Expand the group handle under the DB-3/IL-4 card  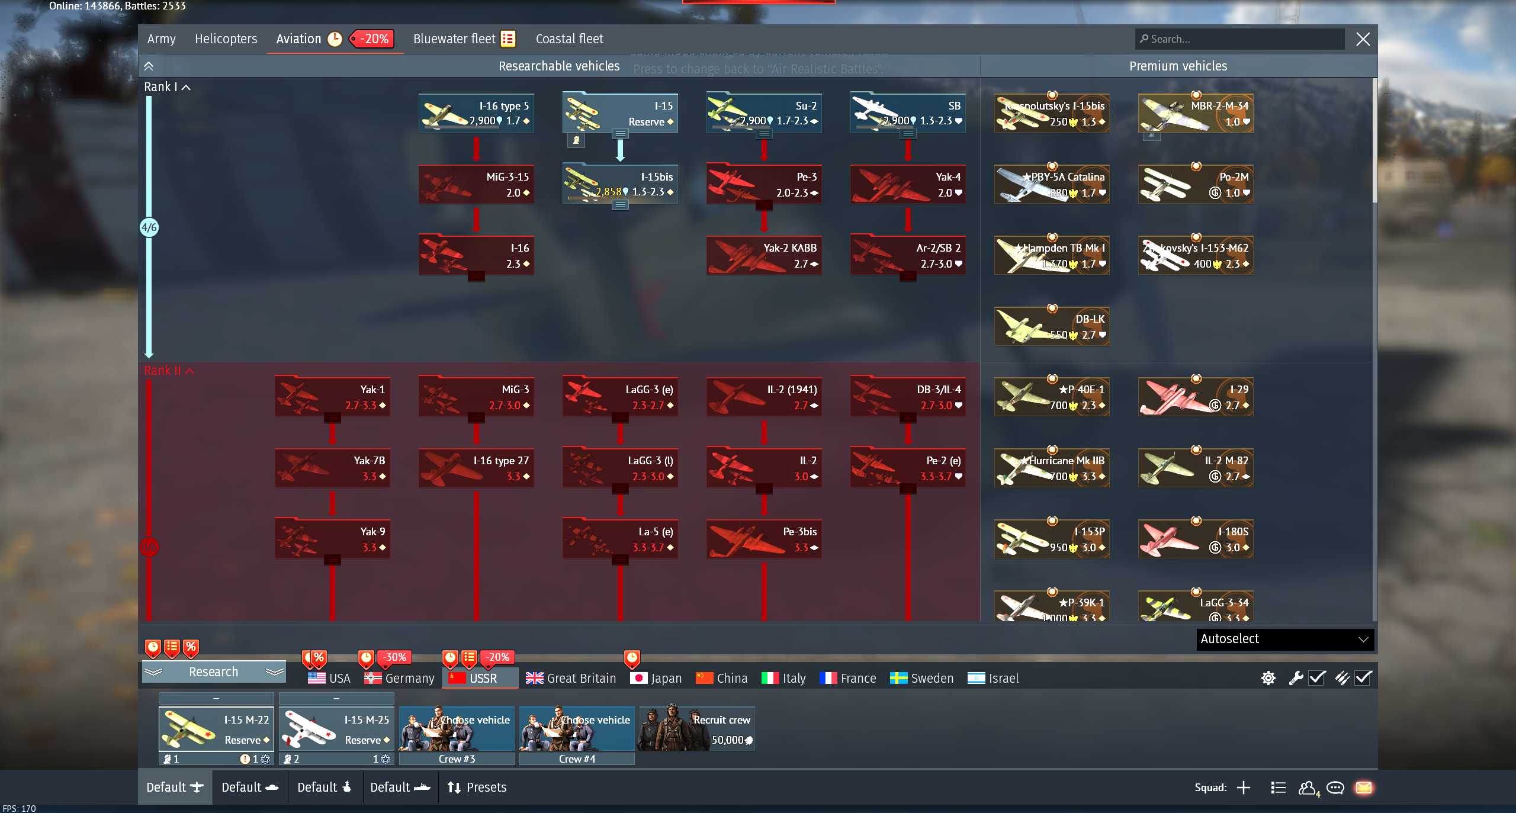[x=908, y=418]
